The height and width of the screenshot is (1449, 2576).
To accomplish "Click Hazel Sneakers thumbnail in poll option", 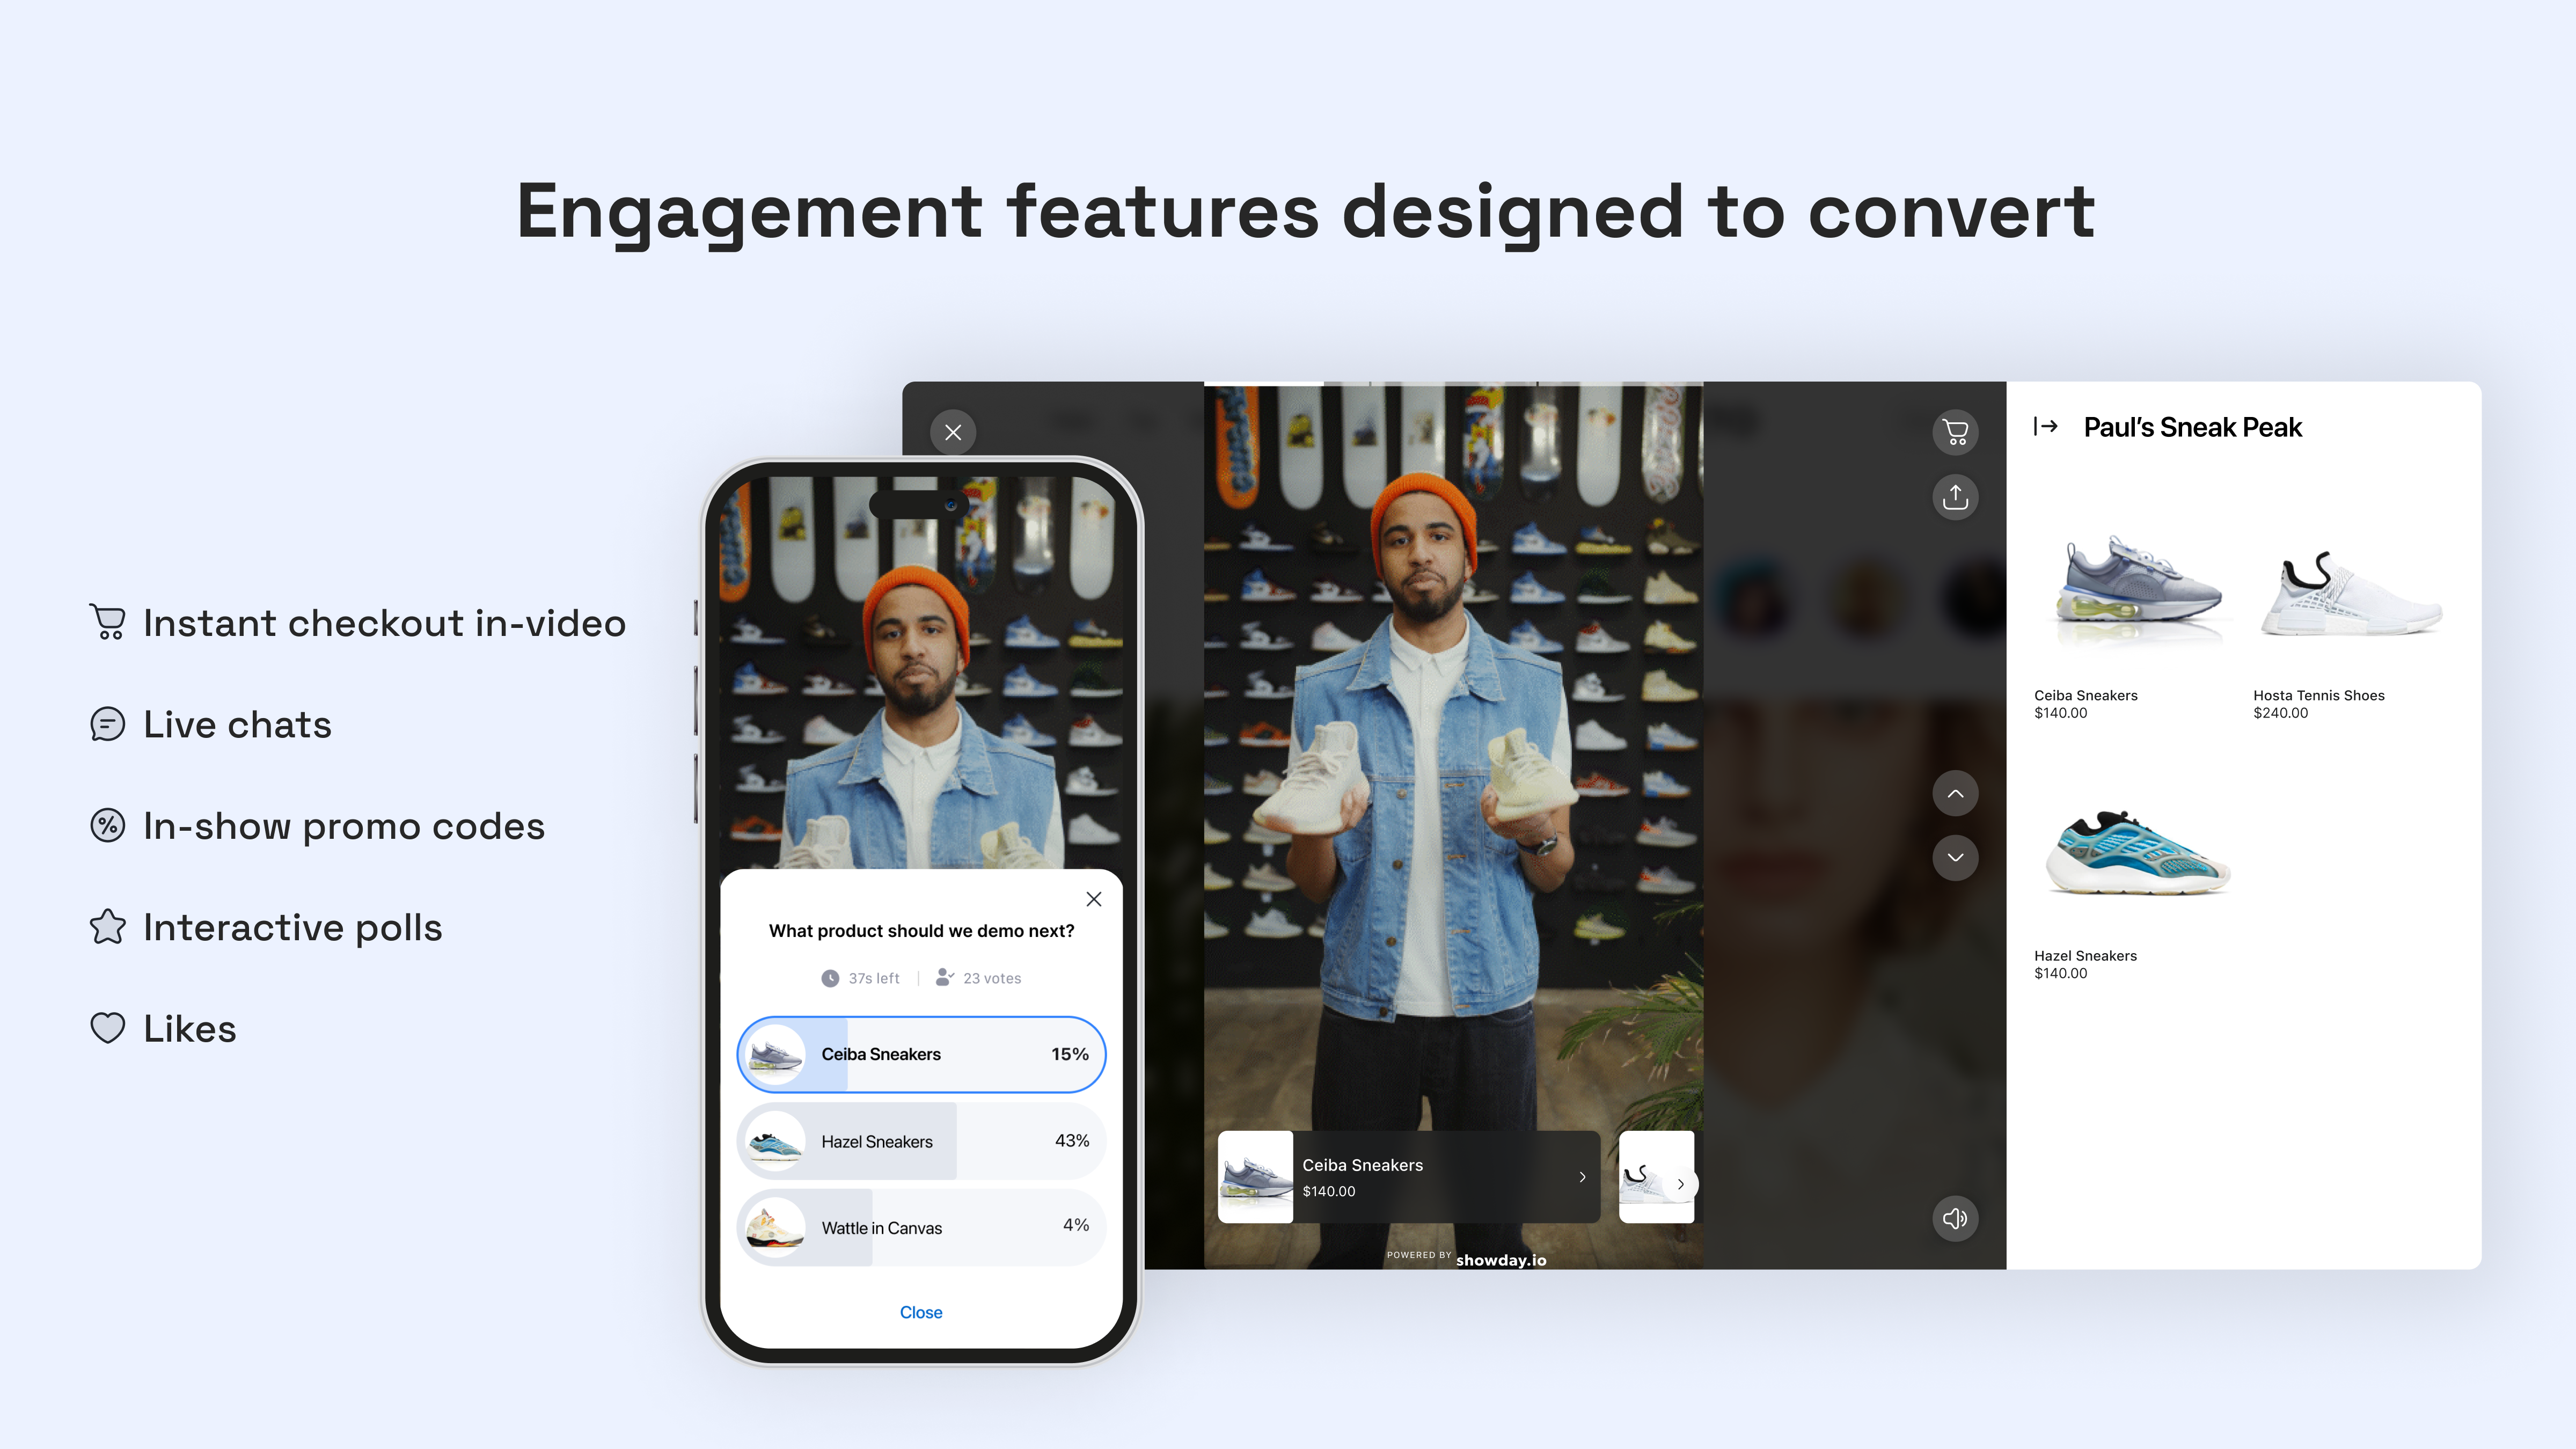I will (x=775, y=1141).
